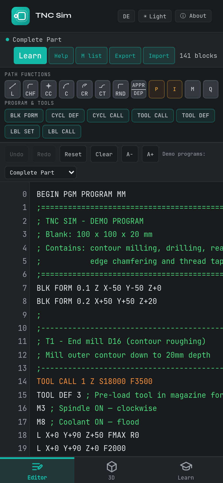Image resolution: width=223 pixels, height=483 pixels.
Task: Select the M8 Coolant ON line
Action: [x=88, y=422]
